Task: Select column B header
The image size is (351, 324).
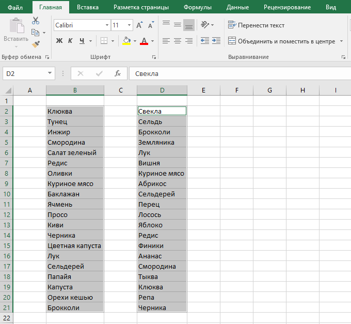Action: tap(75, 90)
